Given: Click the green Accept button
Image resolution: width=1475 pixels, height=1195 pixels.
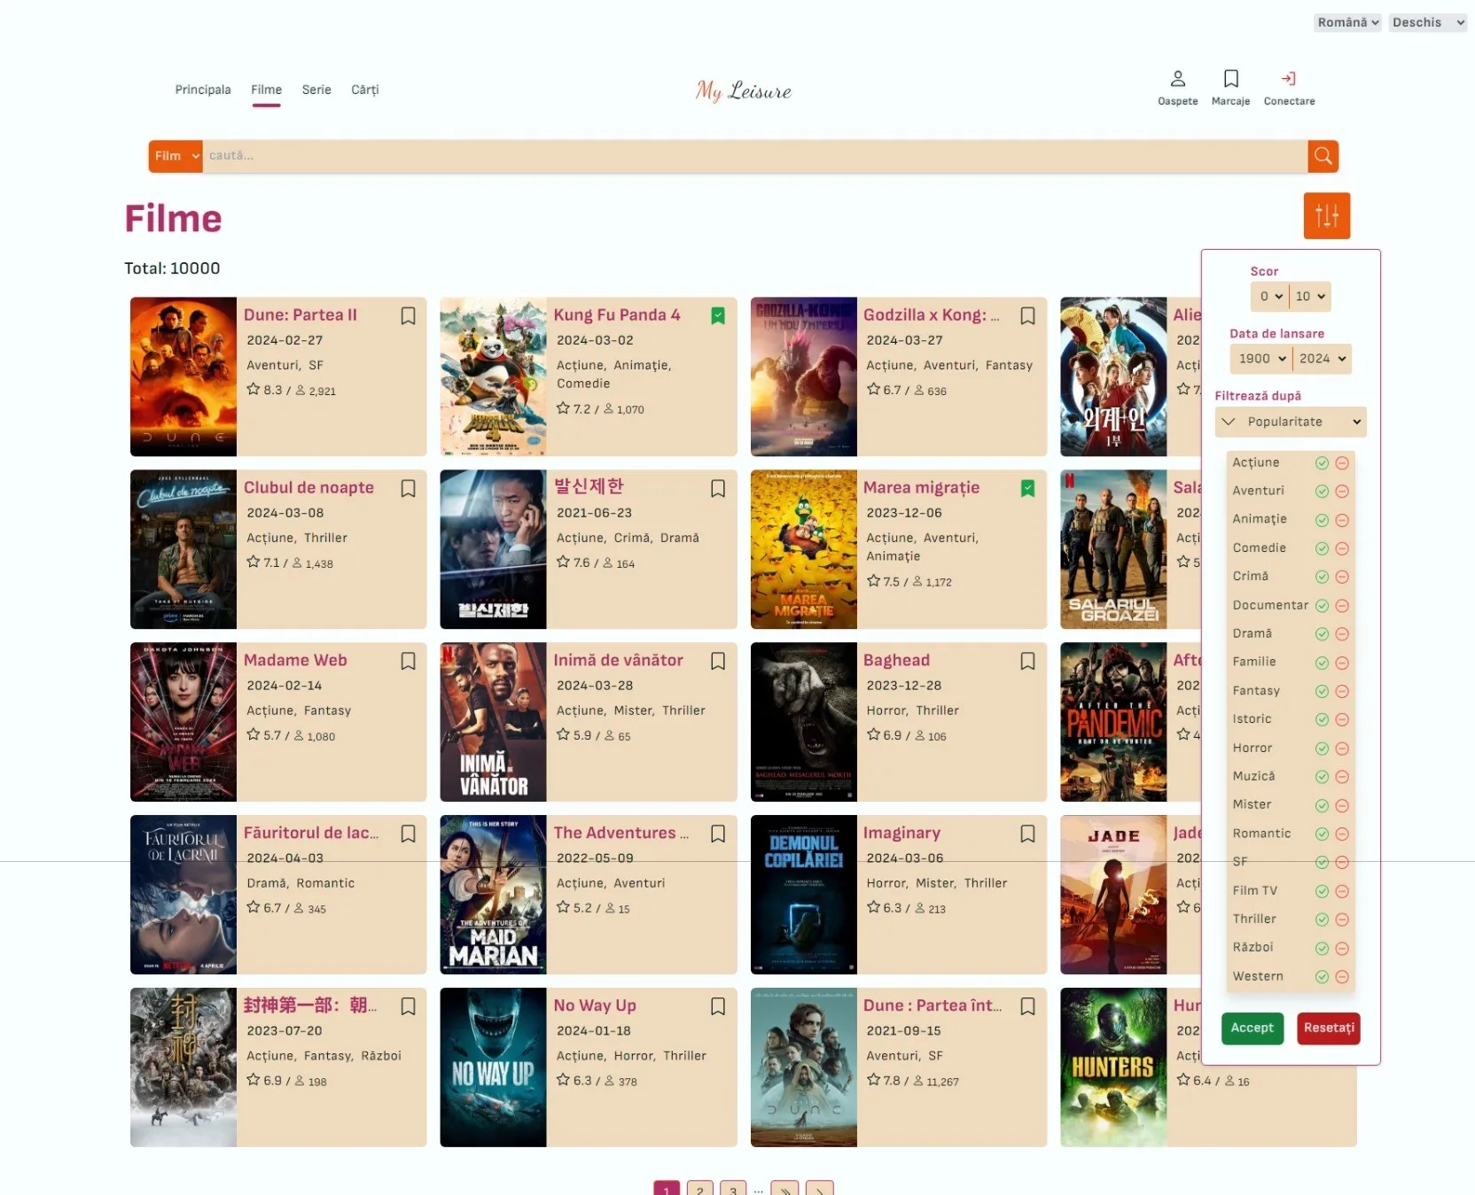Looking at the screenshot, I should (x=1252, y=1028).
